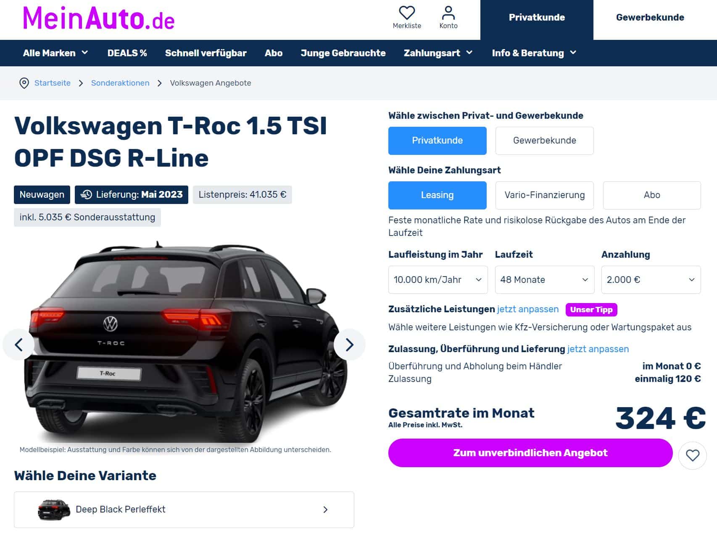The height and width of the screenshot is (536, 717).
Task: Click the Alle Preise inkl. MwSt. note
Action: (x=425, y=425)
